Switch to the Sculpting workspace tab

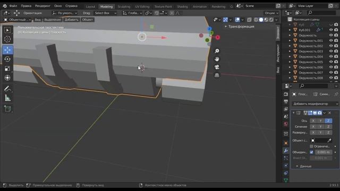(x=124, y=6)
